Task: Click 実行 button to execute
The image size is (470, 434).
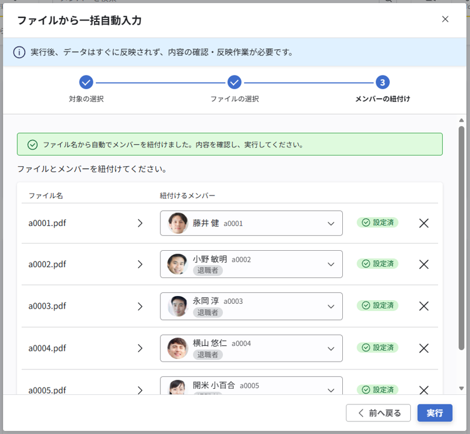Action: [x=434, y=413]
